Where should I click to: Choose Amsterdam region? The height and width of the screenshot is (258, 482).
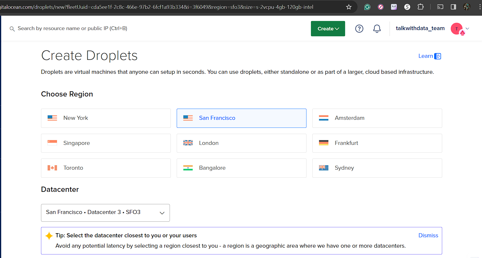tap(377, 118)
